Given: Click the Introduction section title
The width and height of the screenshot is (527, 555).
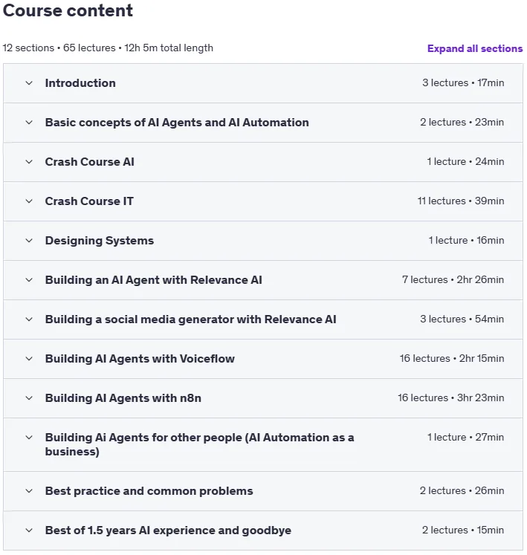Looking at the screenshot, I should click(x=80, y=83).
